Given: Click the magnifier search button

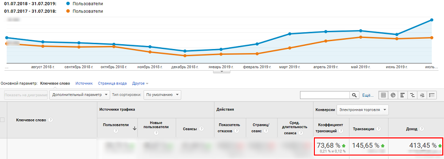Looking at the screenshot, I should tap(354, 95).
